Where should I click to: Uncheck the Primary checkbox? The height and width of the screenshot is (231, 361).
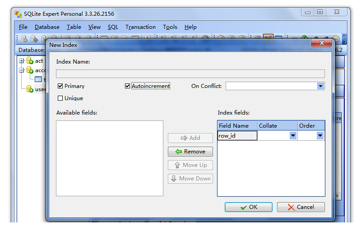[x=60, y=86]
